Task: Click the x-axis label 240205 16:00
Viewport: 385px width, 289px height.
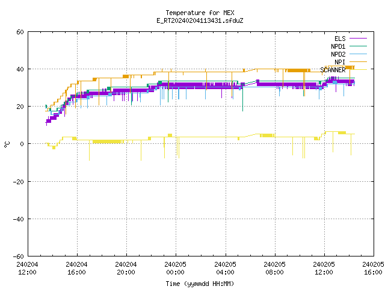Action: coord(373,269)
